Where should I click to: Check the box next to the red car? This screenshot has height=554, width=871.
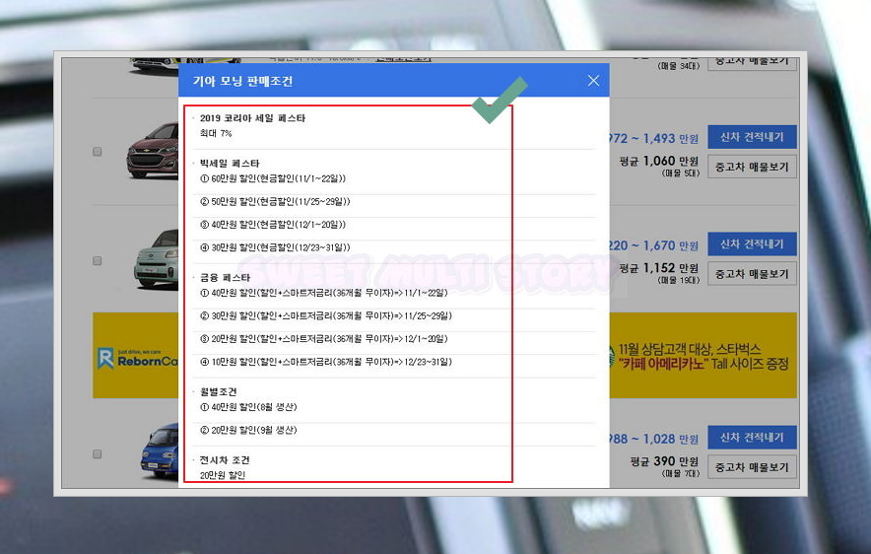[x=98, y=152]
